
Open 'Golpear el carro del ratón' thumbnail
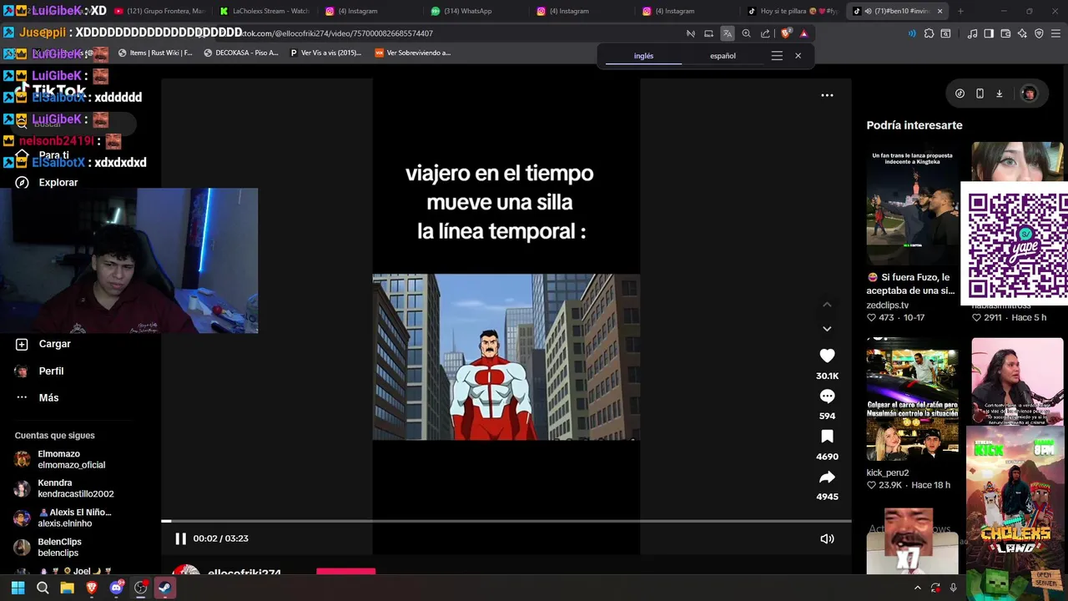(912, 399)
